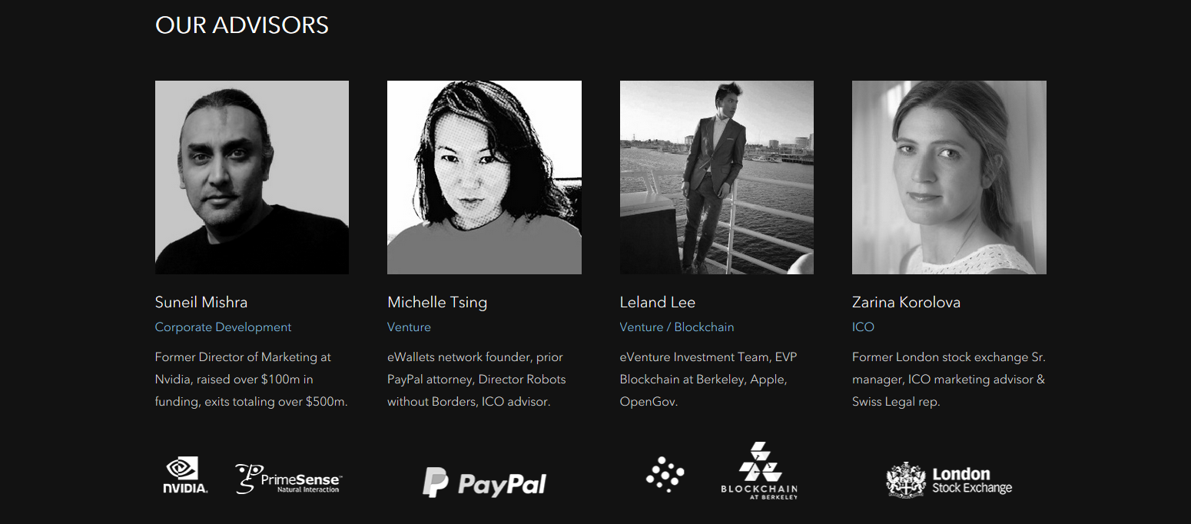1191x524 pixels.
Task: Click the name Michelle Tsing
Action: click(x=437, y=302)
